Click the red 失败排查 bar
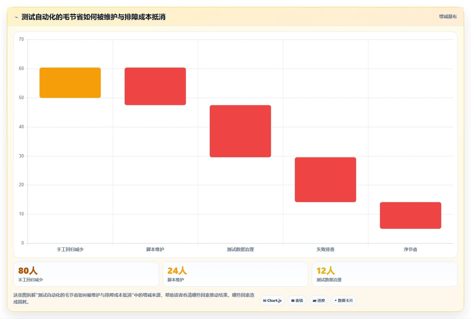This screenshot has width=471, height=319. click(325, 180)
